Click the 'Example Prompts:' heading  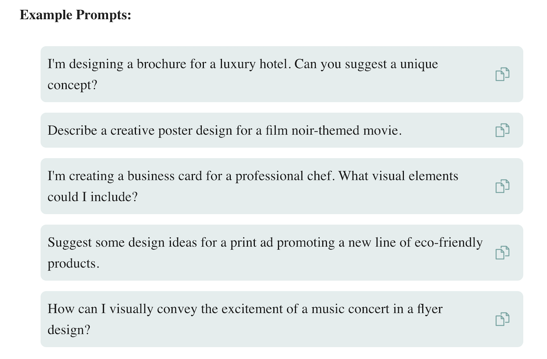coord(76,15)
